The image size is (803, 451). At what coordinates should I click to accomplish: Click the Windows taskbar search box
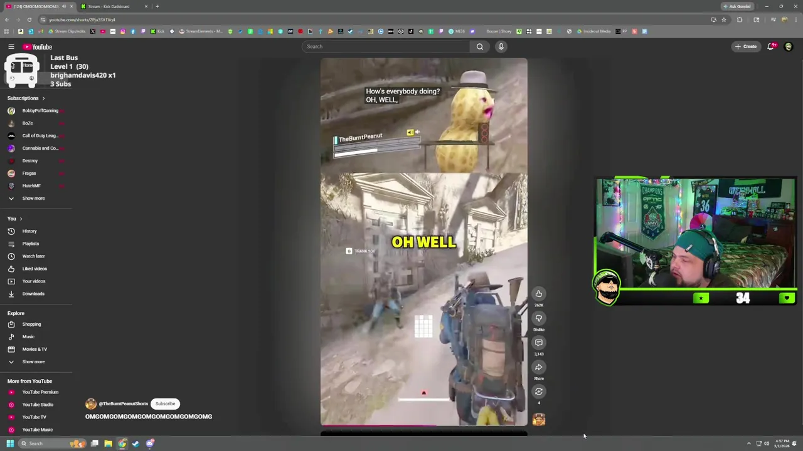point(51,443)
